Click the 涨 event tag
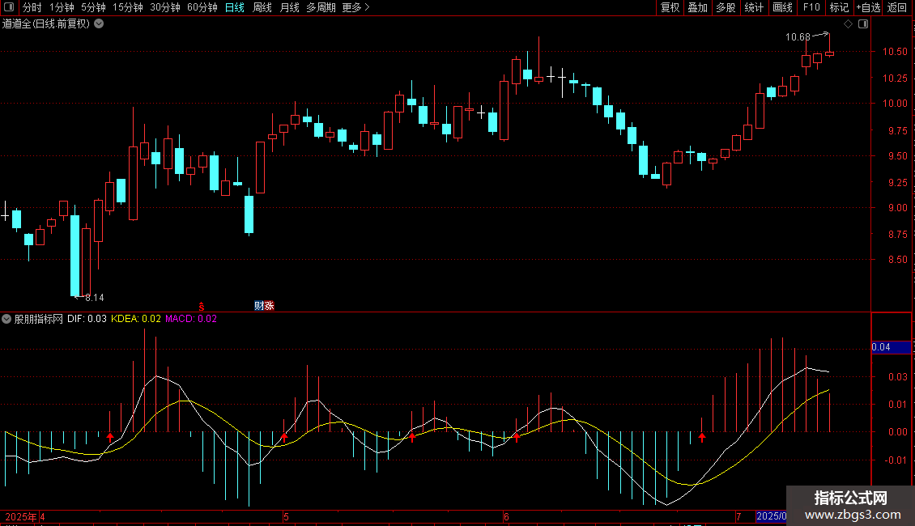The width and height of the screenshot is (915, 526). 269,306
